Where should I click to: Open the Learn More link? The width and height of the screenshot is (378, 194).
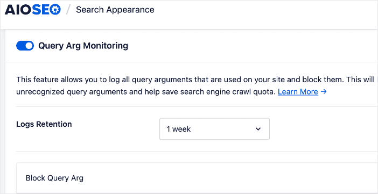tap(298, 92)
